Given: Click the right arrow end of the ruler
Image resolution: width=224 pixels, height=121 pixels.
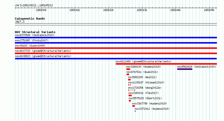Looking at the screenshot, I should click(x=216, y=8).
